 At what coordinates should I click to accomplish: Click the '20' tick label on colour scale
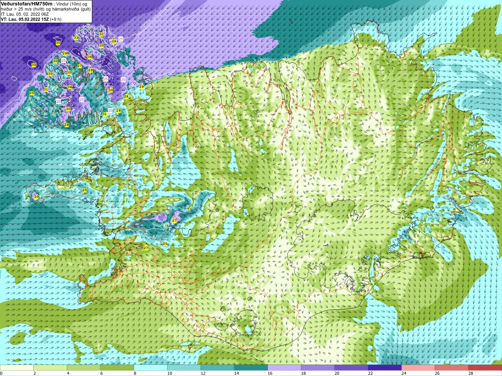pyautogui.click(x=337, y=373)
